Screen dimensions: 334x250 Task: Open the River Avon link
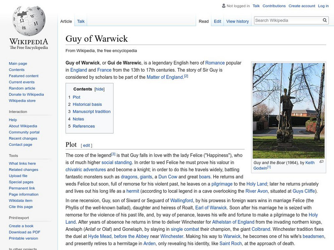coord(256,191)
